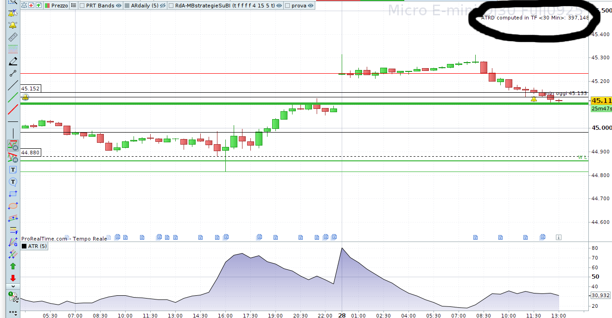This screenshot has width=612, height=318.
Task: Expand more drawing tools chevron
Action: coord(13,286)
